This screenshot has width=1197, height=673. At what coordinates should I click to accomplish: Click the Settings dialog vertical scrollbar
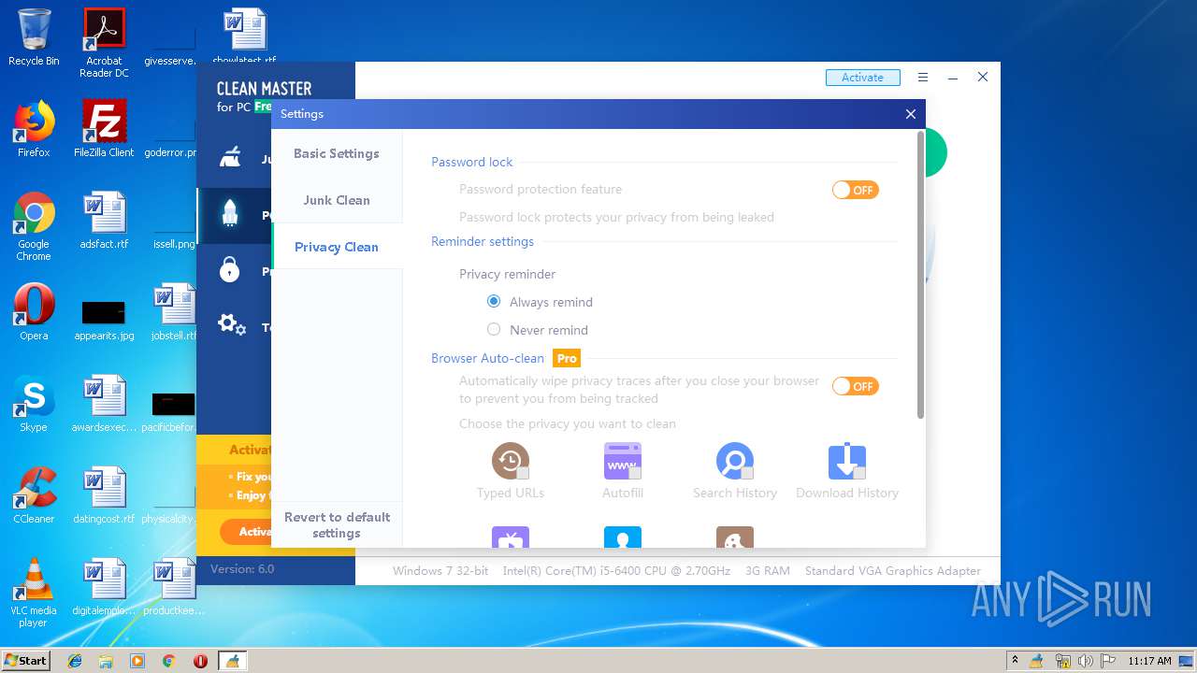[x=920, y=275]
